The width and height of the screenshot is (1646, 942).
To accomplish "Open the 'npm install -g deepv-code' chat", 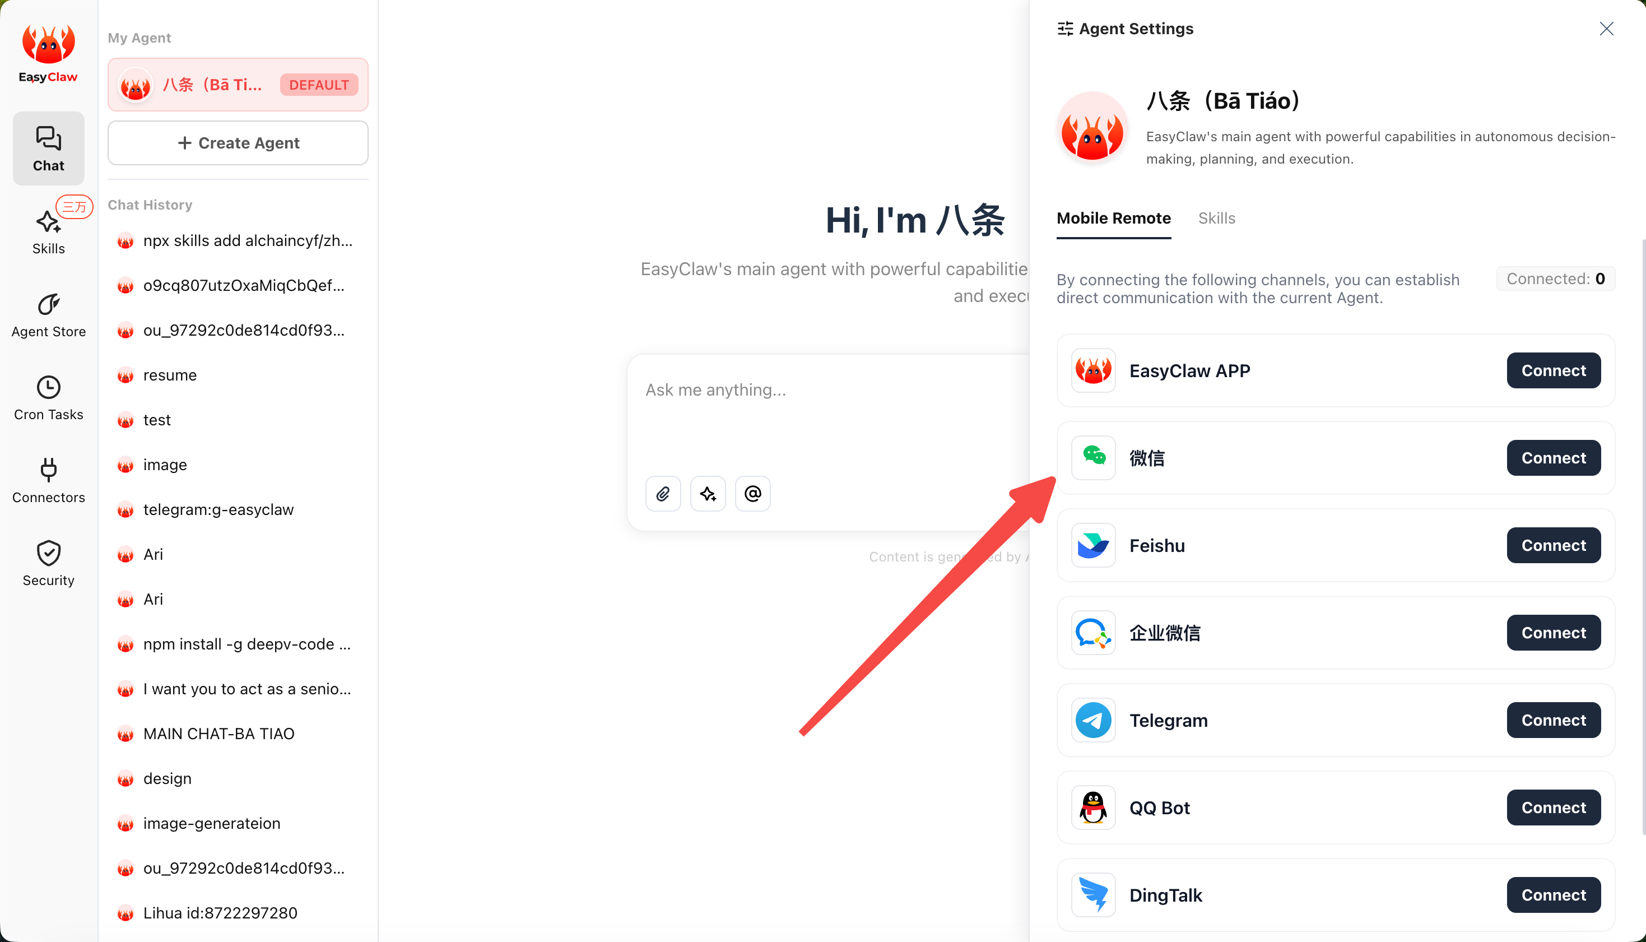I will pos(238,644).
